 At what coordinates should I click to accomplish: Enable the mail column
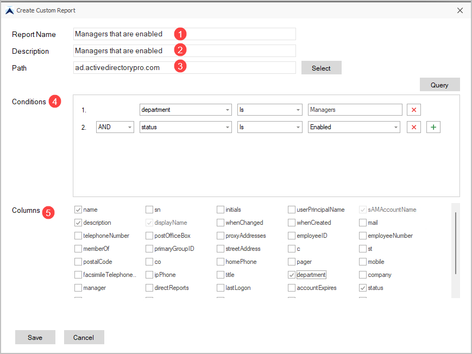tap(362, 222)
